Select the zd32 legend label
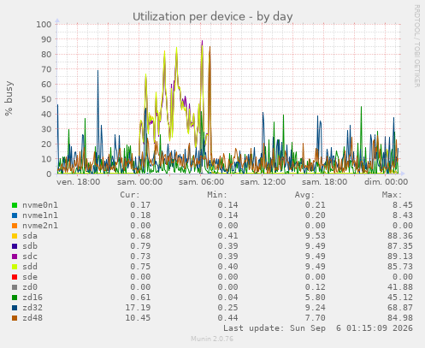 pos(32,308)
